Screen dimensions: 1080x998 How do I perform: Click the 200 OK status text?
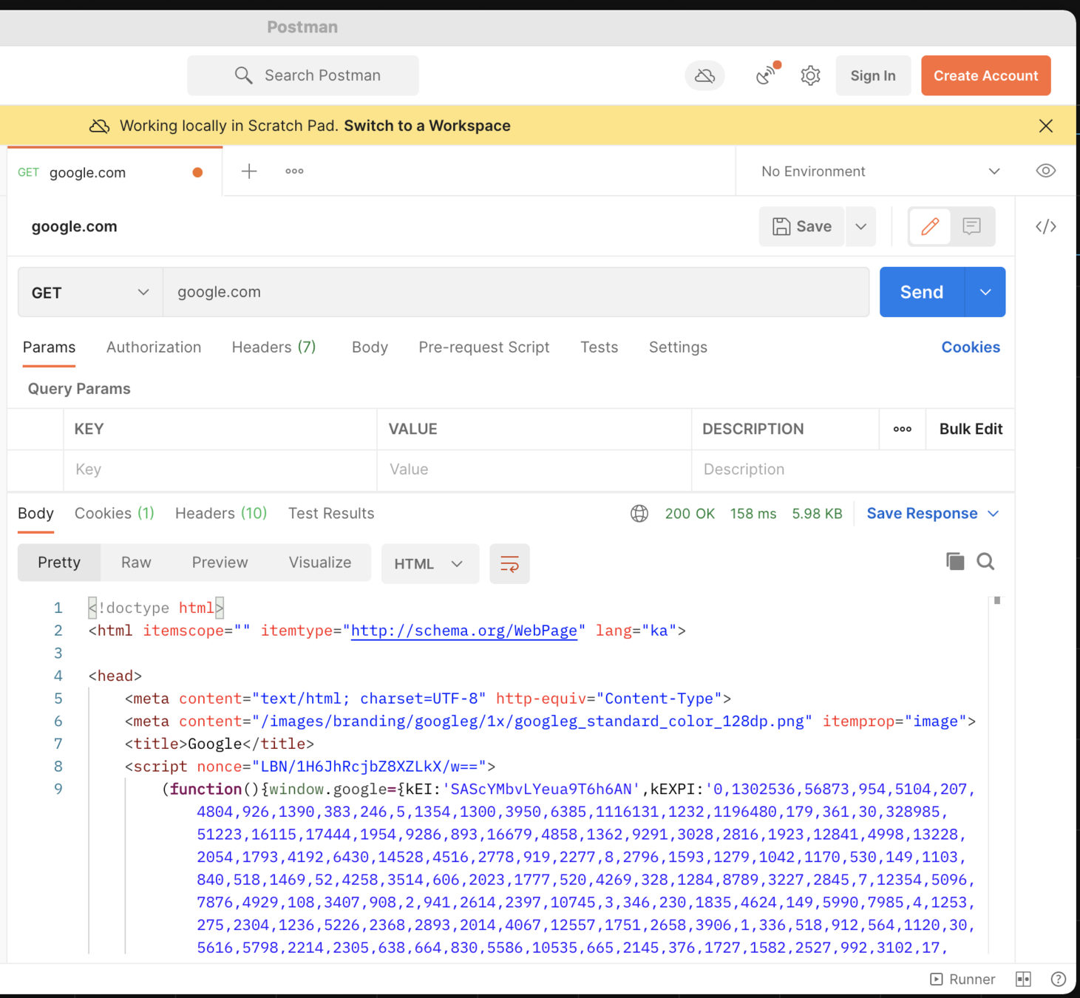(690, 514)
